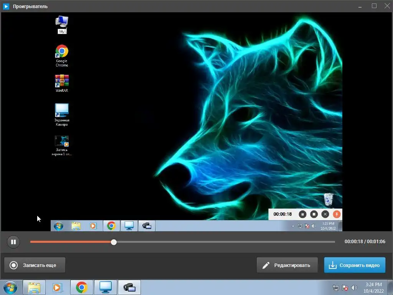Click the tray arrow in the recorded taskbar
Screen dimensions: 393x295
pos(293,226)
